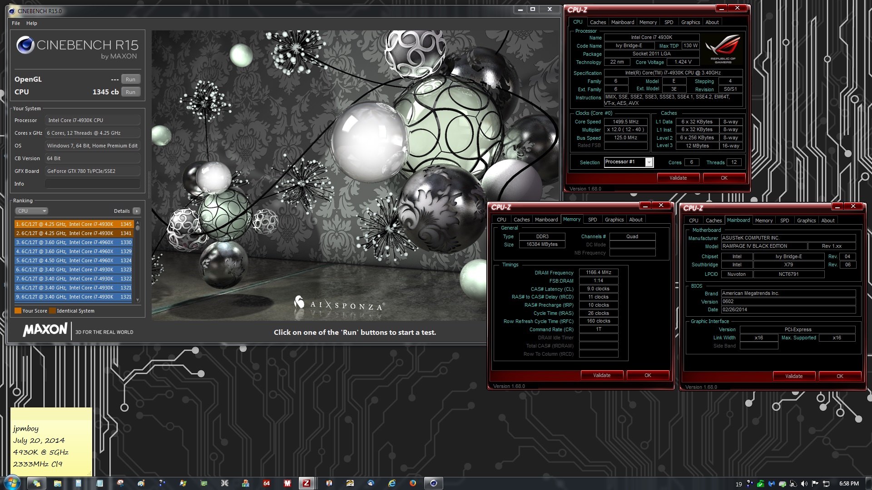This screenshot has height=490, width=872.
Task: Select ranking row 5 at 4.50 GHz
Action: coord(74,260)
